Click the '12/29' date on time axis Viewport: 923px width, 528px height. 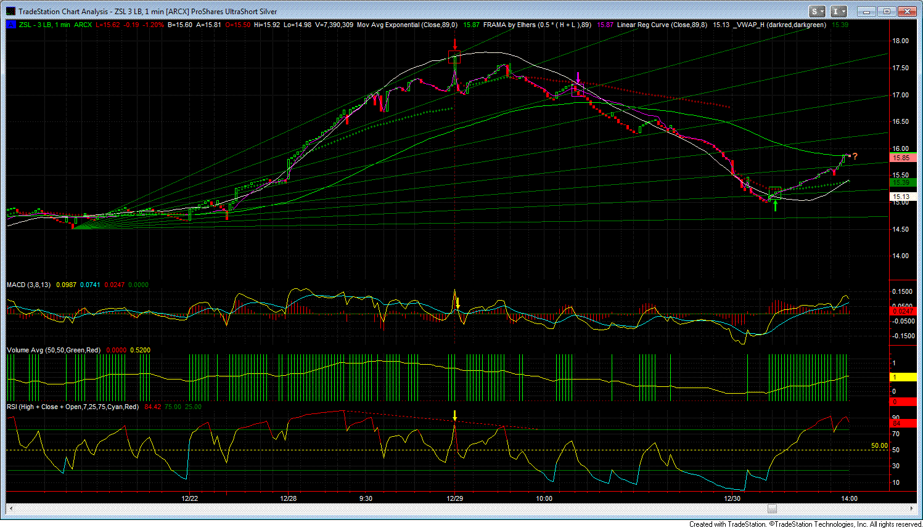coord(455,498)
